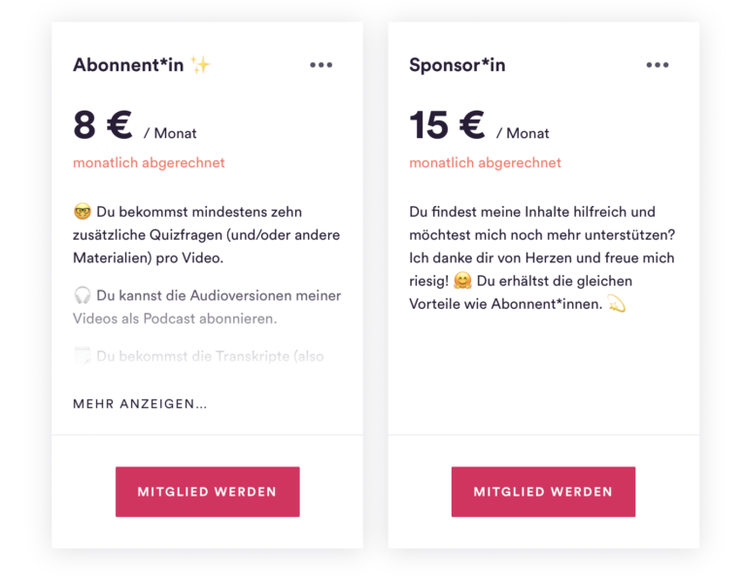The width and height of the screenshot is (746, 584).
Task: Expand benefits with MEHR ANZEIGEN…
Action: 140,404
